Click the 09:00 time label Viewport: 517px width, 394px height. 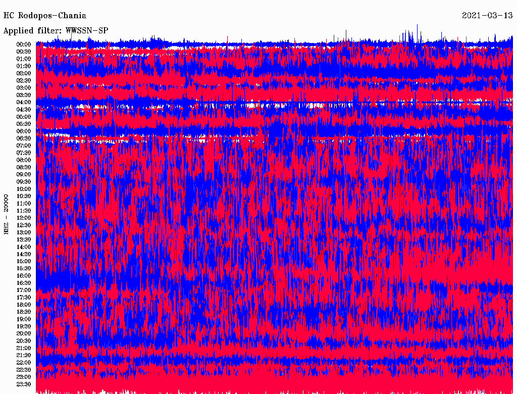point(24,174)
